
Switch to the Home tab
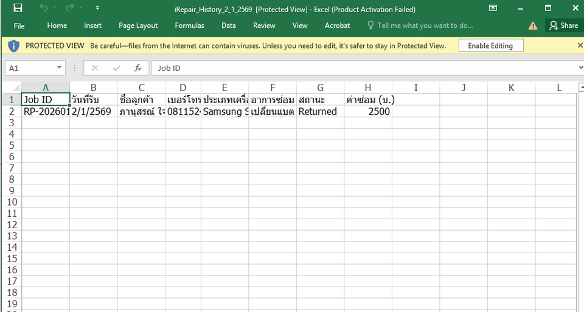[x=57, y=25]
